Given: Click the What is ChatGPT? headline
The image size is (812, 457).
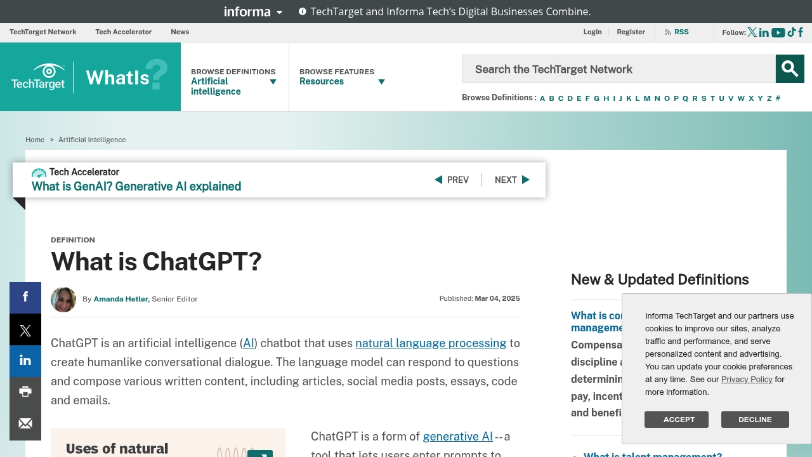Looking at the screenshot, I should (156, 262).
